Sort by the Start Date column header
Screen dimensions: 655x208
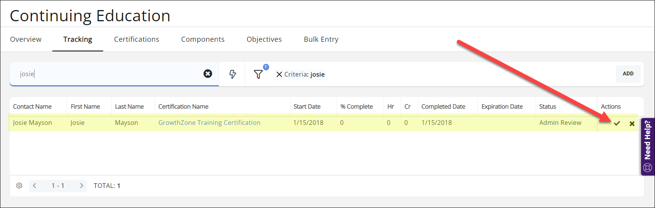(x=307, y=107)
